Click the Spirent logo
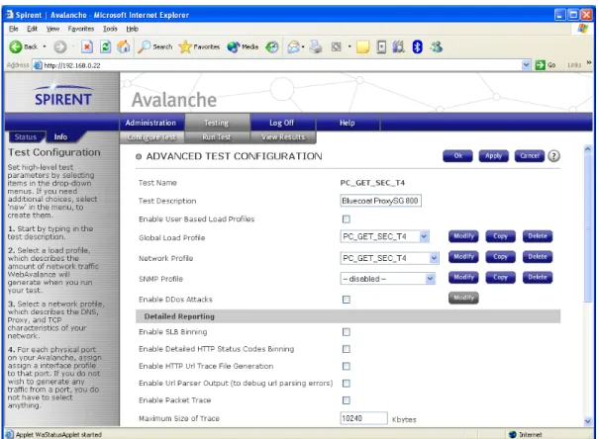This screenshot has height=439, width=599. (62, 95)
